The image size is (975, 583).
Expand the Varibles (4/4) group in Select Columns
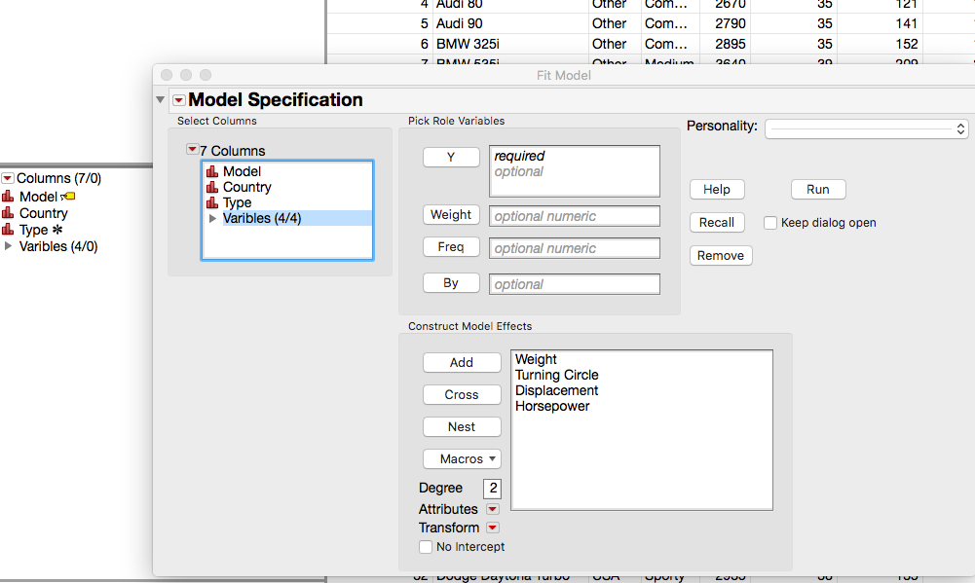[x=213, y=219]
